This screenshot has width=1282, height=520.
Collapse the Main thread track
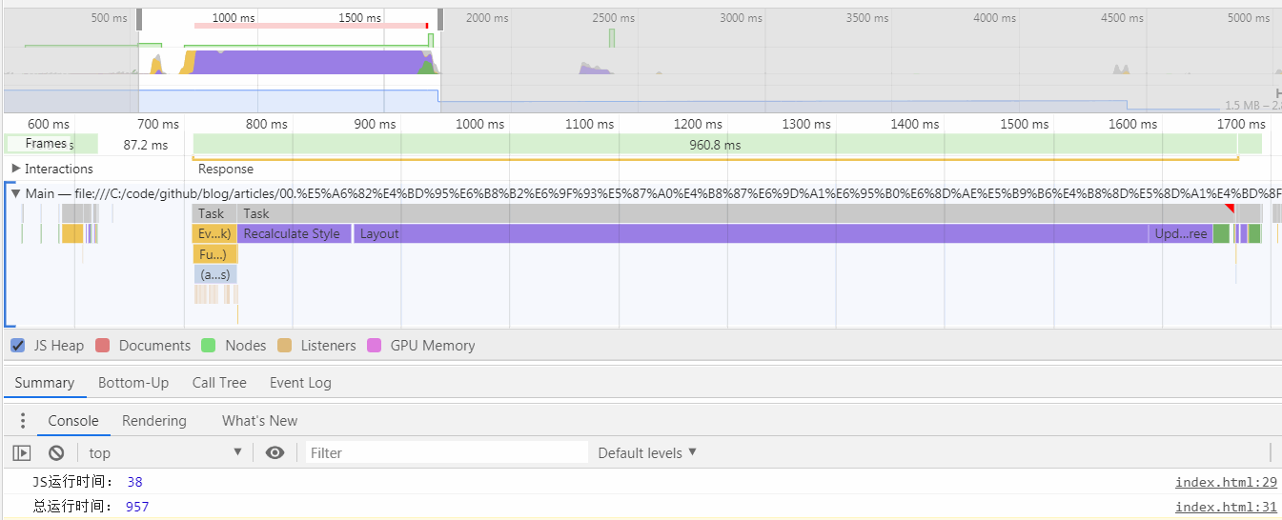point(15,193)
